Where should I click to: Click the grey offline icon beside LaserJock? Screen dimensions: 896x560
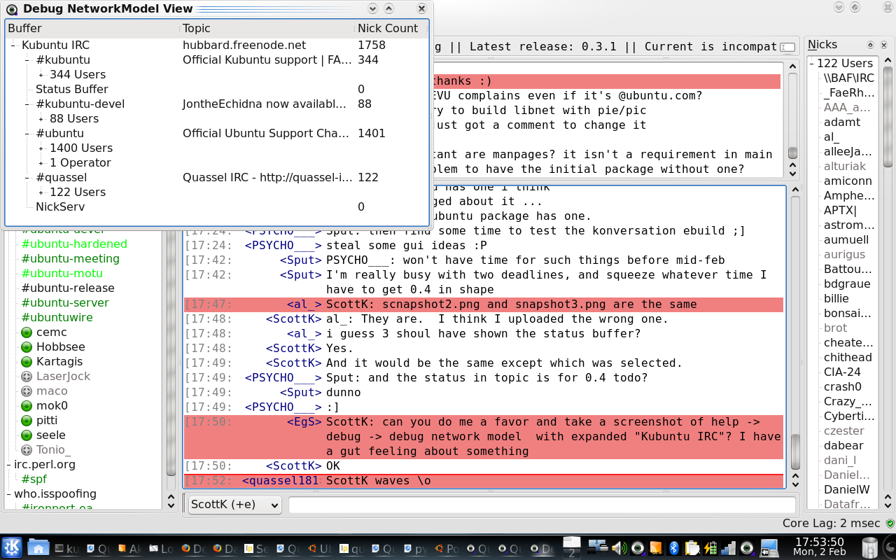(x=27, y=377)
